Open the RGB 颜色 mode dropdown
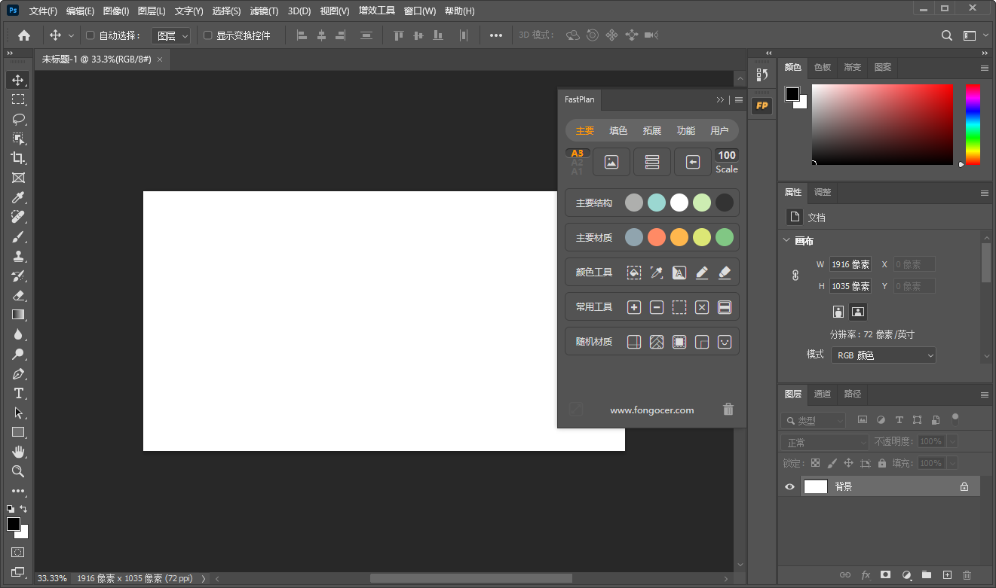 click(x=884, y=355)
